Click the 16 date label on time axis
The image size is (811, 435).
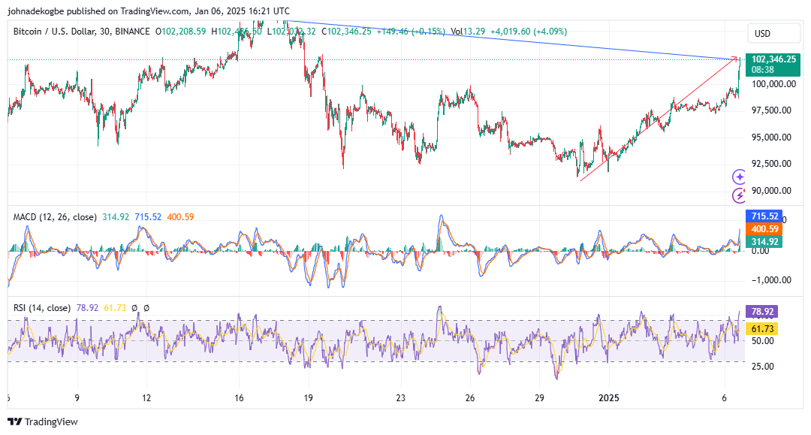[x=239, y=397]
